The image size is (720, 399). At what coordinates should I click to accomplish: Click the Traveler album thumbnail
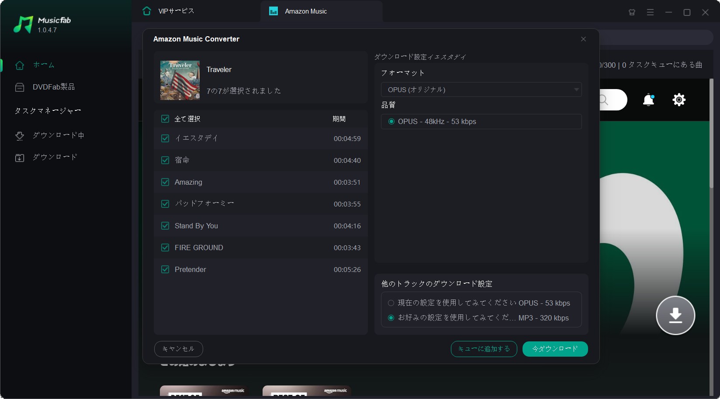point(180,80)
